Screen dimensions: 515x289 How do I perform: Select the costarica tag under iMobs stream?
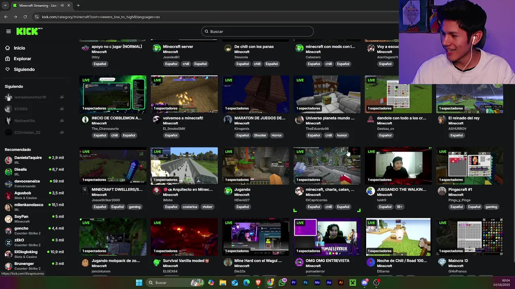click(190, 207)
